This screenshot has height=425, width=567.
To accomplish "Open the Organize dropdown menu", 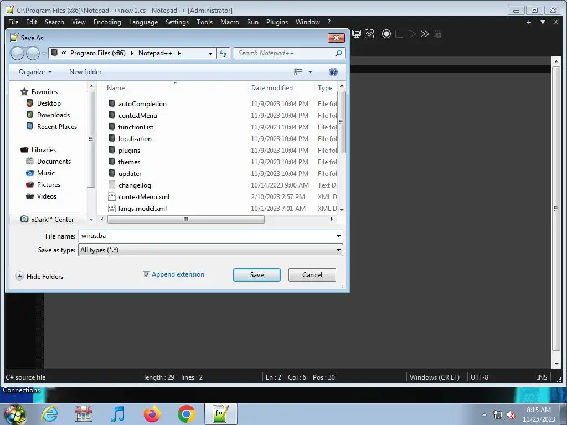I will (35, 72).
